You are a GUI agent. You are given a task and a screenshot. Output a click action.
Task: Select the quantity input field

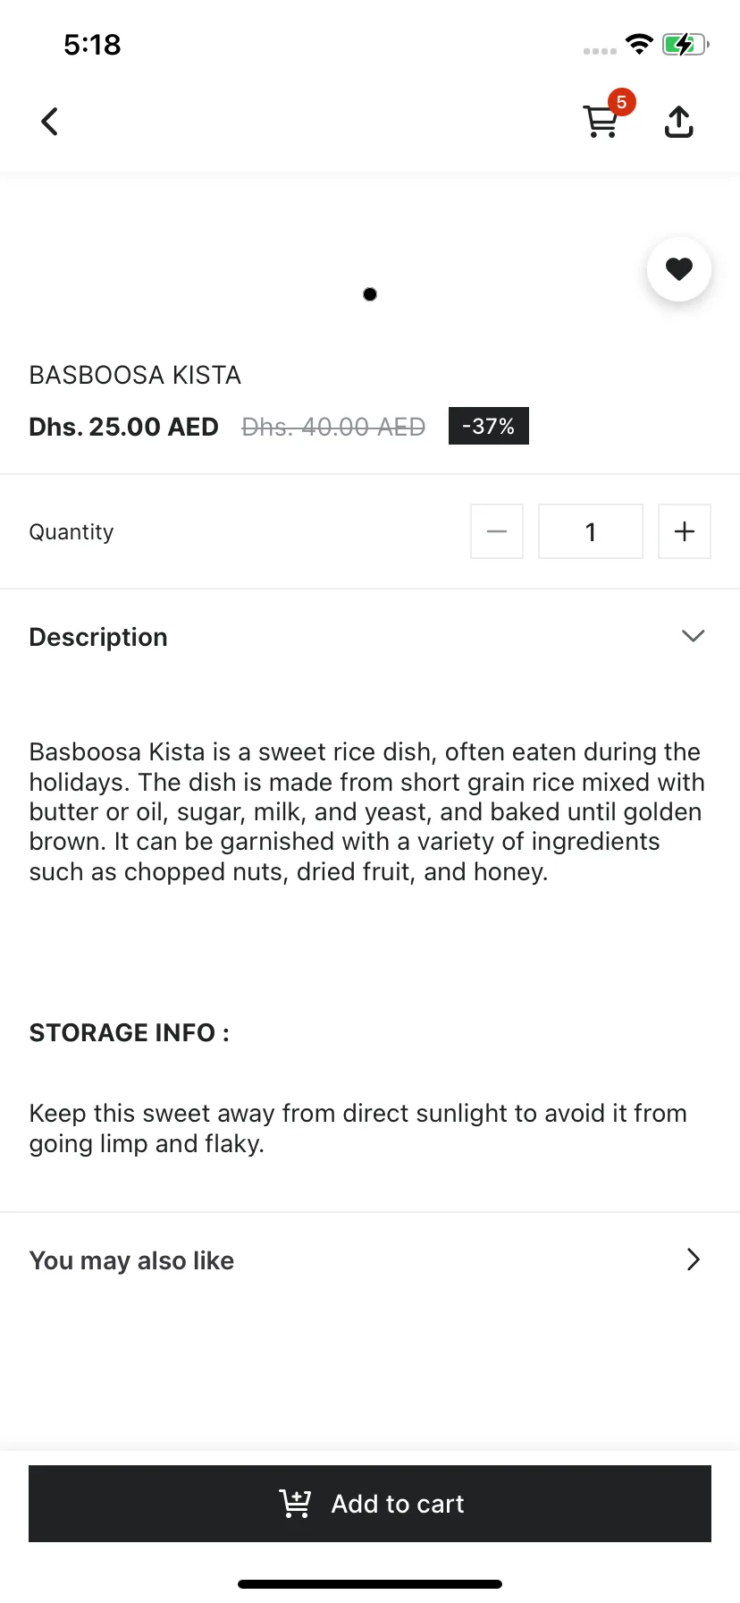591,531
